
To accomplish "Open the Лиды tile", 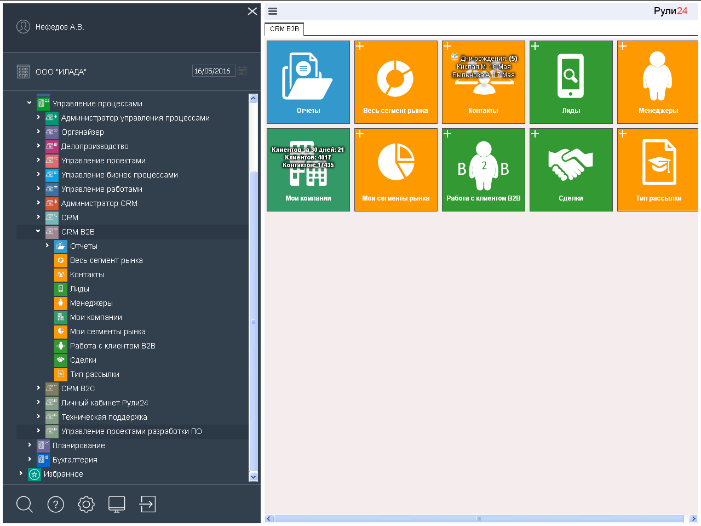I will coord(571,82).
